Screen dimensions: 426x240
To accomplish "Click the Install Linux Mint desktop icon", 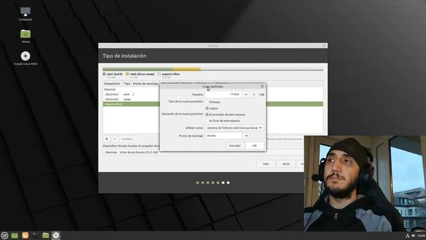I will coord(25,58).
